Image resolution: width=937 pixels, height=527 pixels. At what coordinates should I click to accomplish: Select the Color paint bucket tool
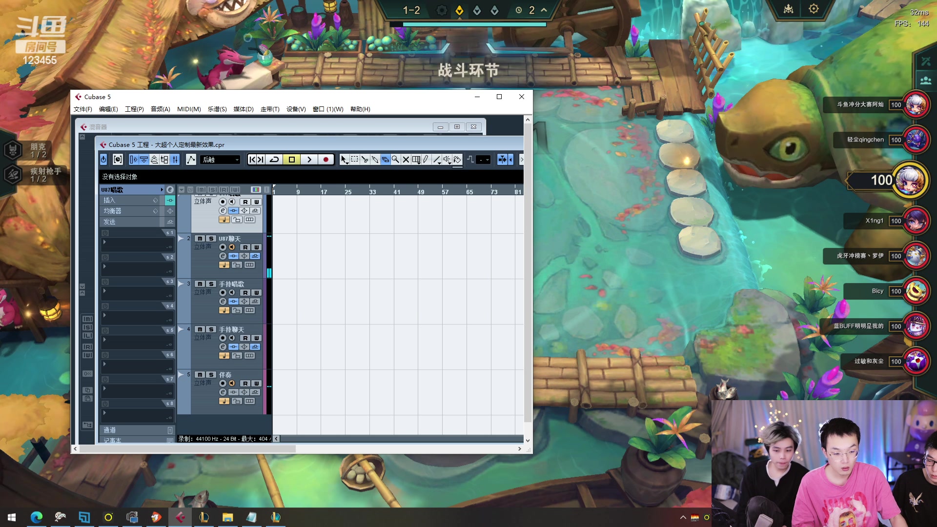click(457, 160)
